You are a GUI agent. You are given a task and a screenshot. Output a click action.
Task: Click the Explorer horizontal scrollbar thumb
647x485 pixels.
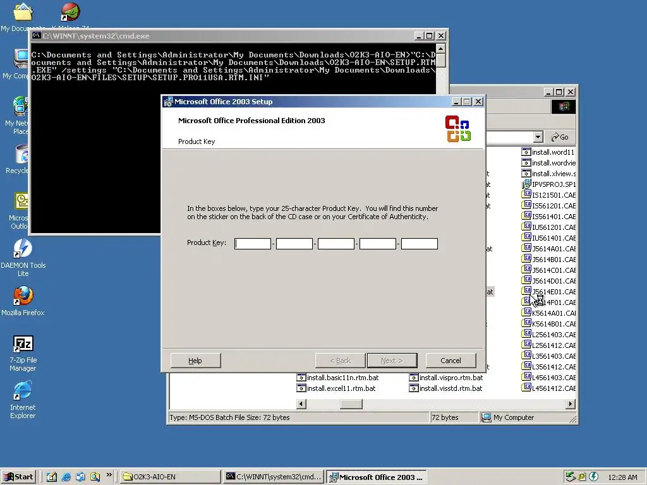(351, 404)
